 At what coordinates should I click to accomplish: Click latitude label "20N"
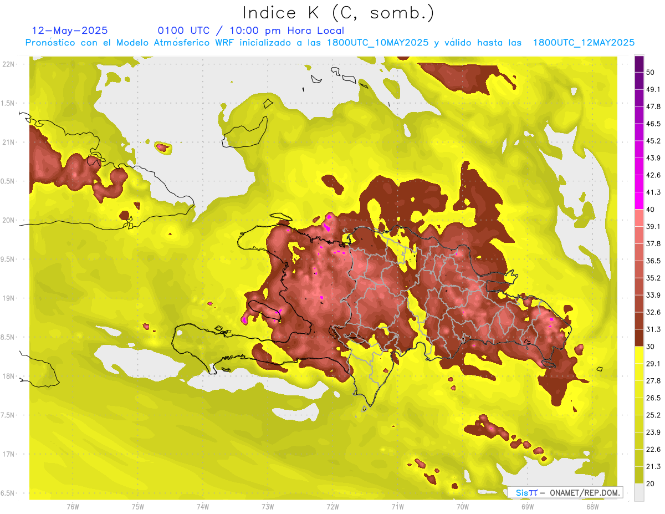(x=9, y=220)
